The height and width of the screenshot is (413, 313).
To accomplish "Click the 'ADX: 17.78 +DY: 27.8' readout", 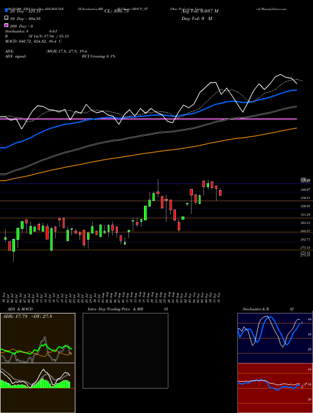I will point(28,317).
